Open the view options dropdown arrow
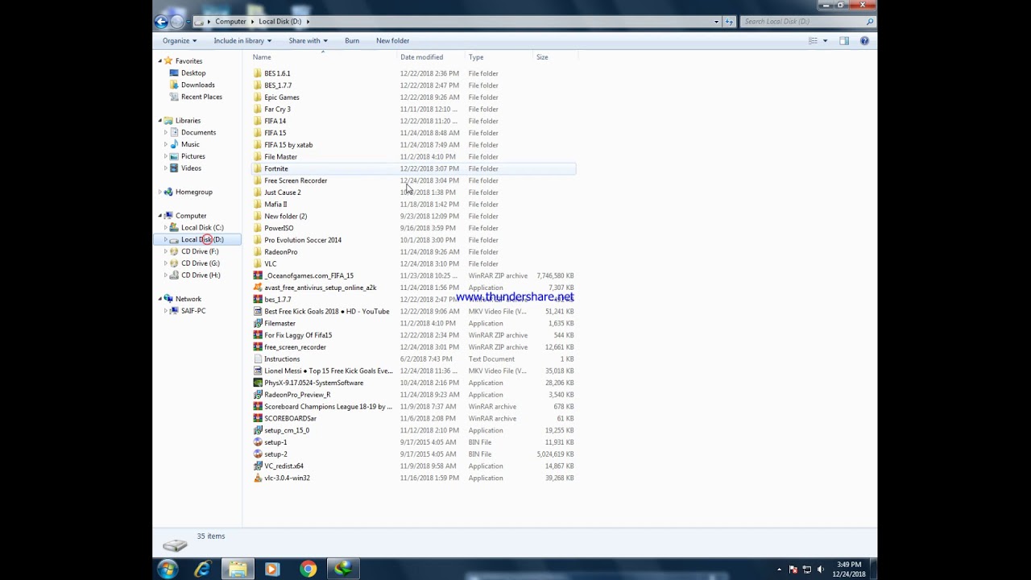Image resolution: width=1031 pixels, height=580 pixels. [x=825, y=40]
